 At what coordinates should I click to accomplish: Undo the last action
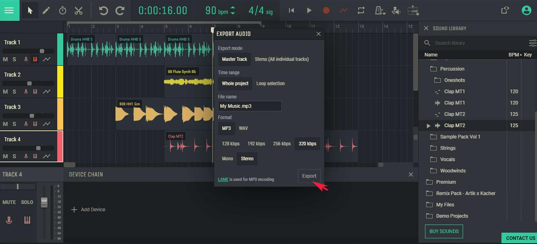click(x=103, y=10)
